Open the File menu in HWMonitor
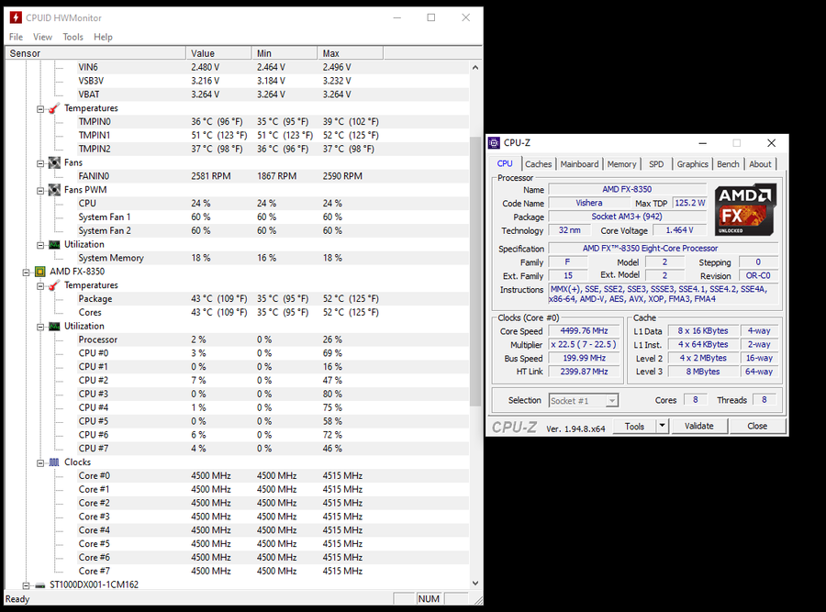The width and height of the screenshot is (826, 612). coord(16,37)
